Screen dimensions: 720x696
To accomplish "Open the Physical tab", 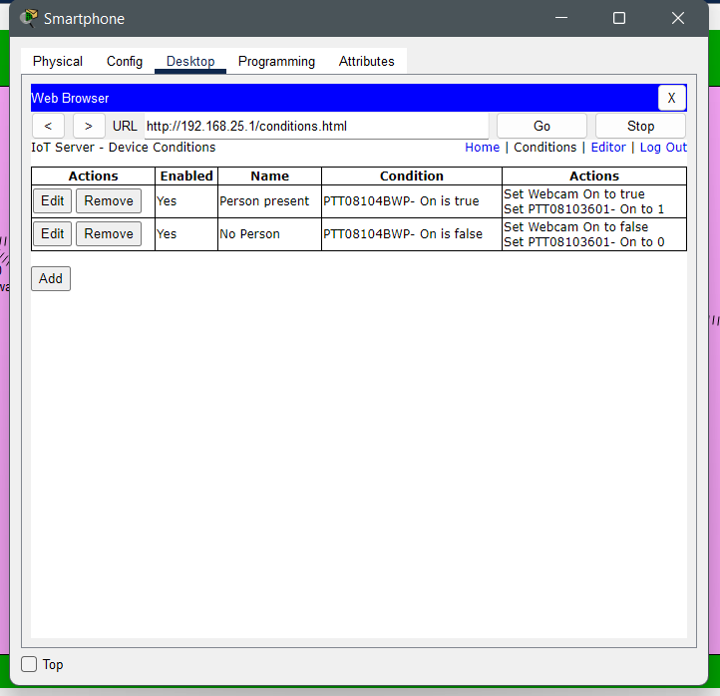I will tap(58, 61).
